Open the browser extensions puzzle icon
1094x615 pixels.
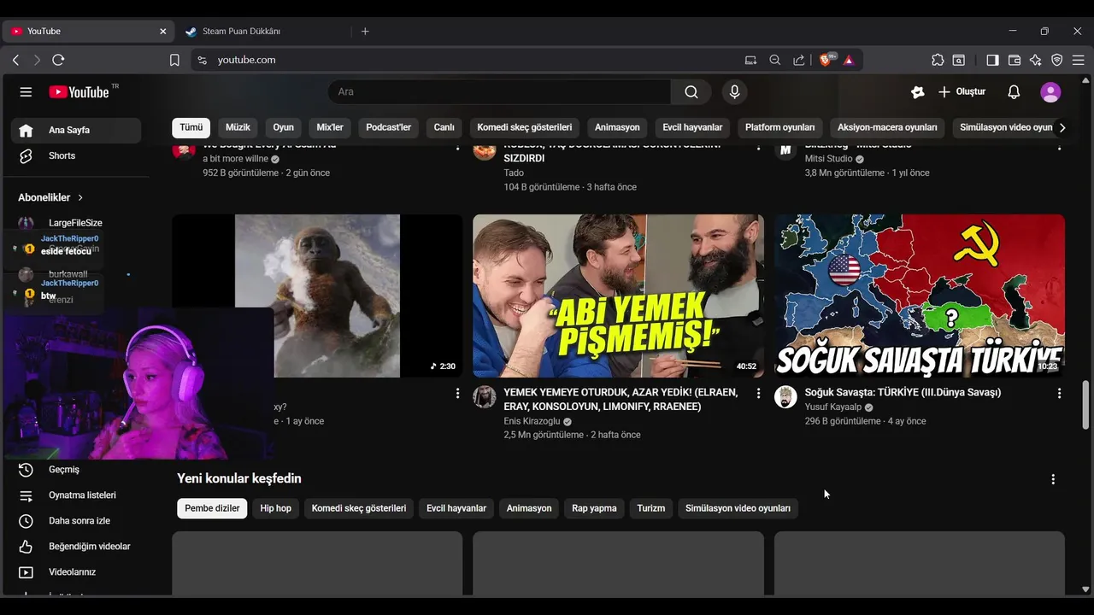(938, 60)
